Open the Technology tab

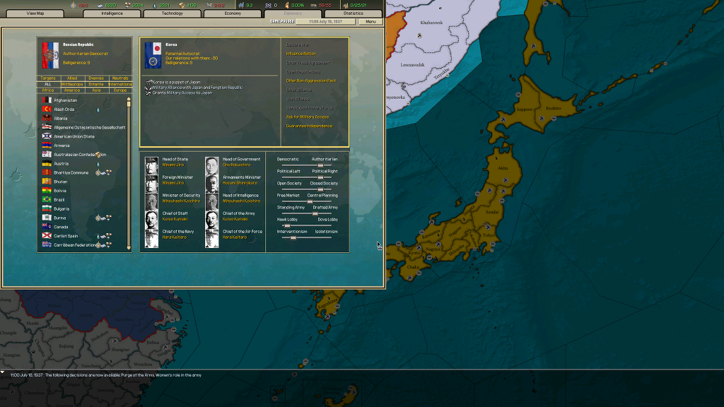(x=172, y=13)
